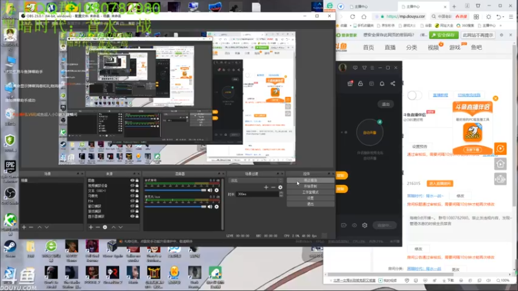
Task: Open a new browser tab
Action: coord(455,6)
